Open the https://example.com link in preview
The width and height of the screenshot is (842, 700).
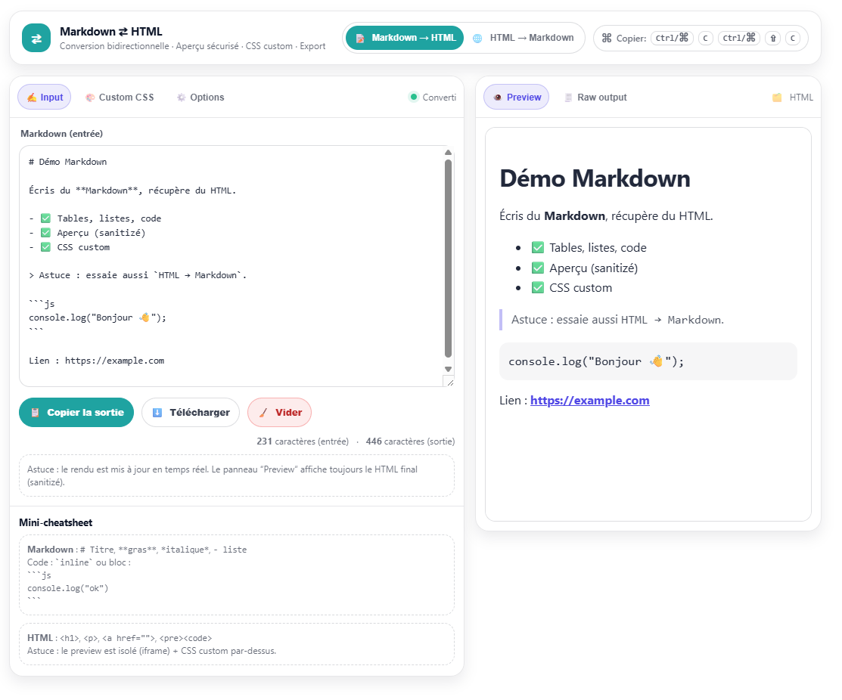(x=589, y=401)
